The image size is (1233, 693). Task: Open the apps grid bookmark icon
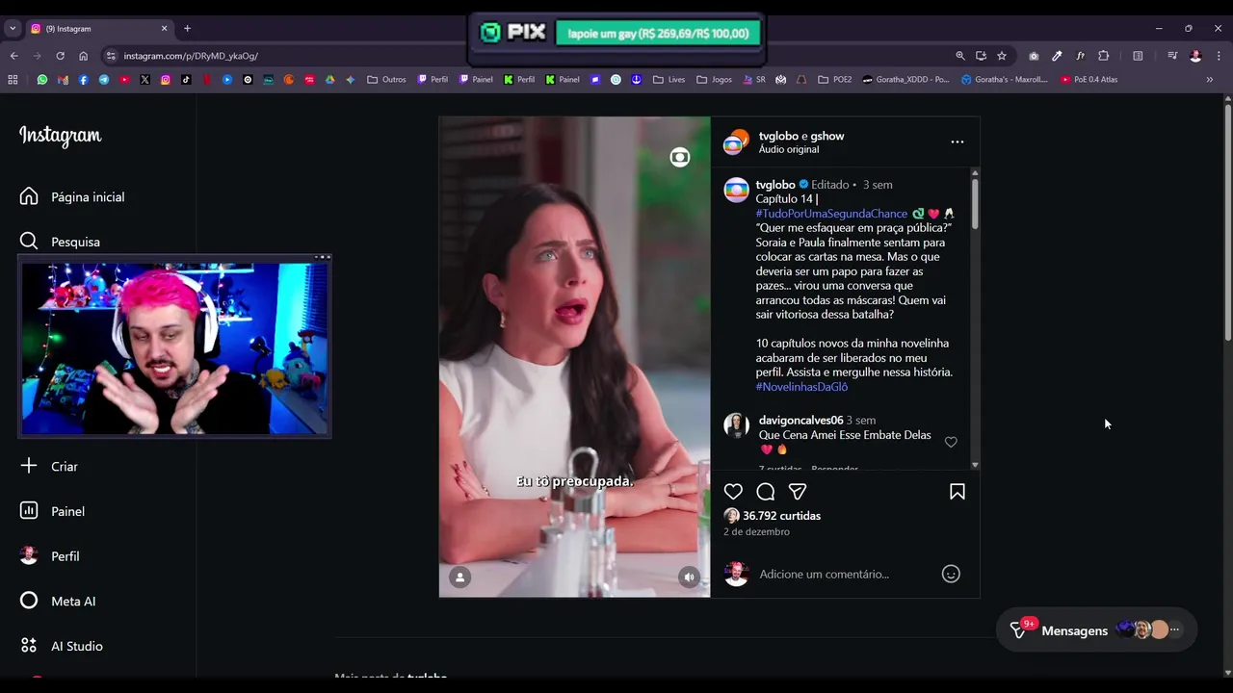point(13,80)
